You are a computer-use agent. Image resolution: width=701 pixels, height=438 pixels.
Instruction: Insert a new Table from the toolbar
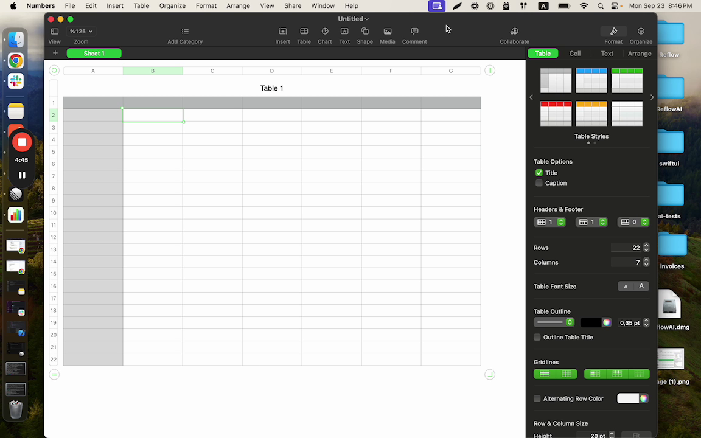pyautogui.click(x=304, y=35)
